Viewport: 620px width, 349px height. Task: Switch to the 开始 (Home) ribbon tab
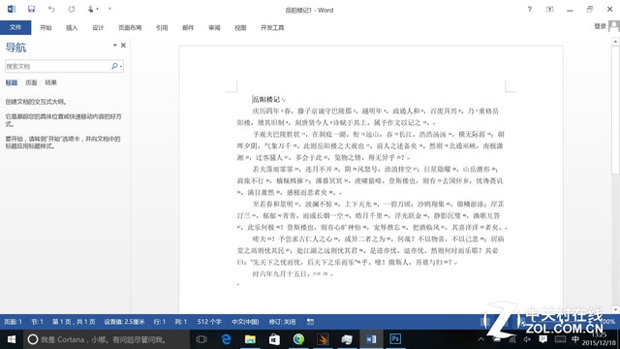click(x=46, y=28)
